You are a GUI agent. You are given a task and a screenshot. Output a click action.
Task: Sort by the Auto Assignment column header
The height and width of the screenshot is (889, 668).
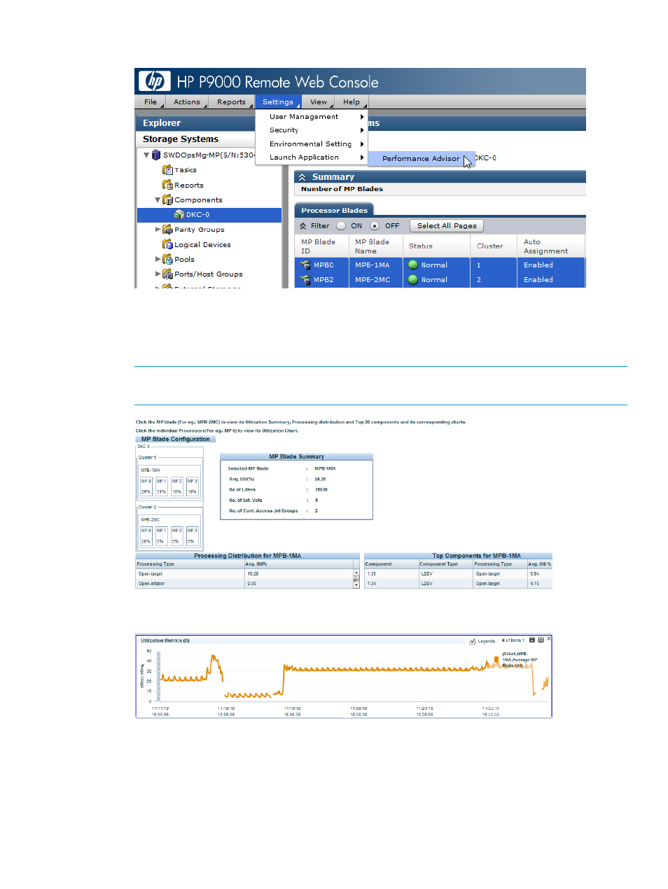pyautogui.click(x=551, y=246)
